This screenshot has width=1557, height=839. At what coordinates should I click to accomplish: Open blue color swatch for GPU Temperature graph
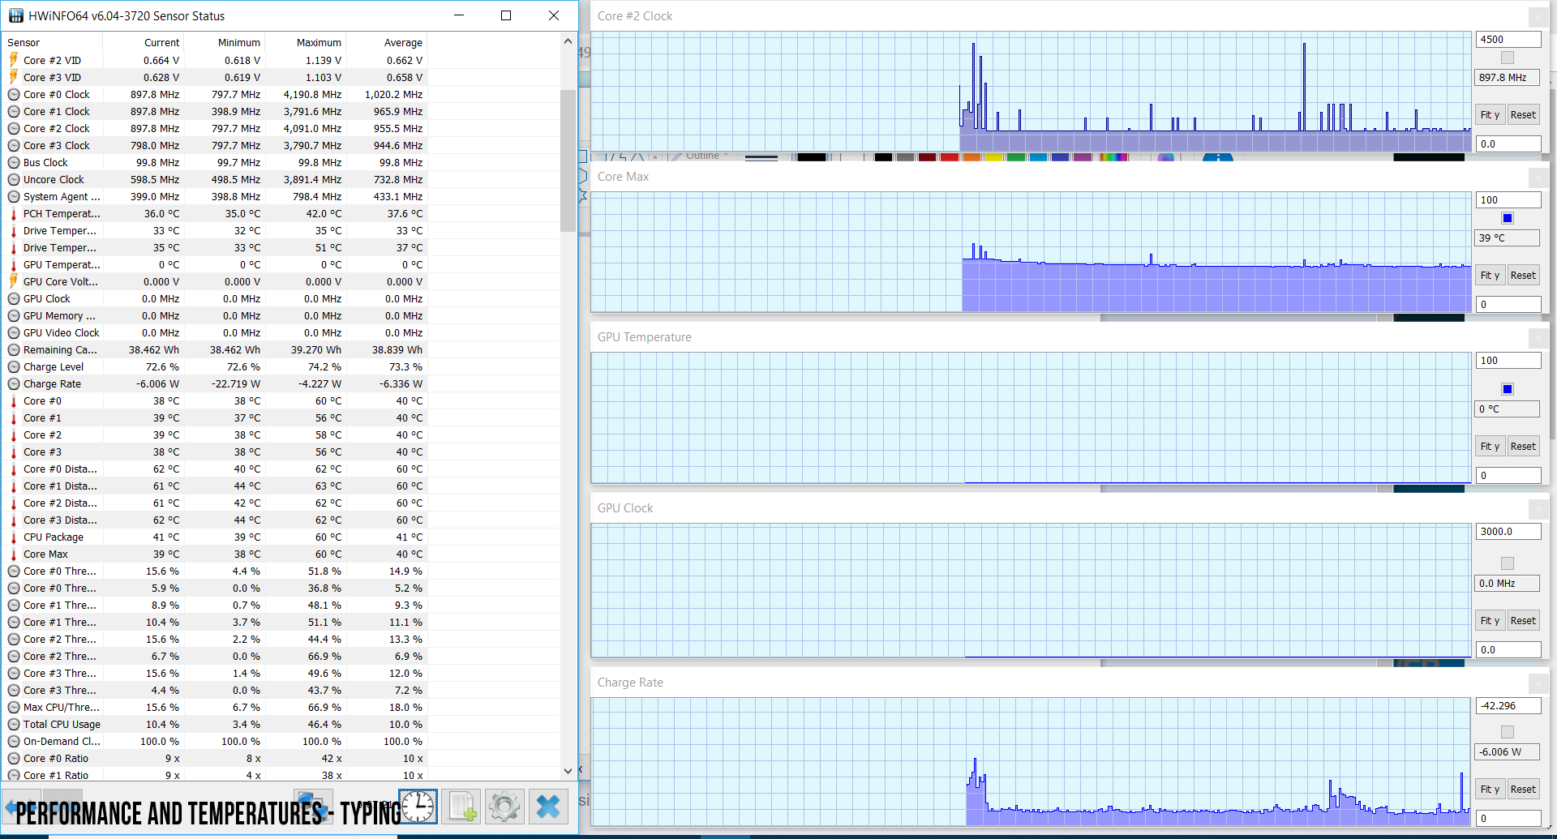click(x=1508, y=389)
